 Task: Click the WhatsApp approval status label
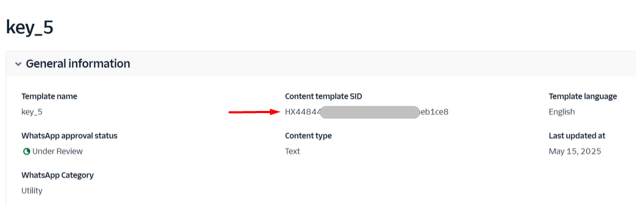69,135
